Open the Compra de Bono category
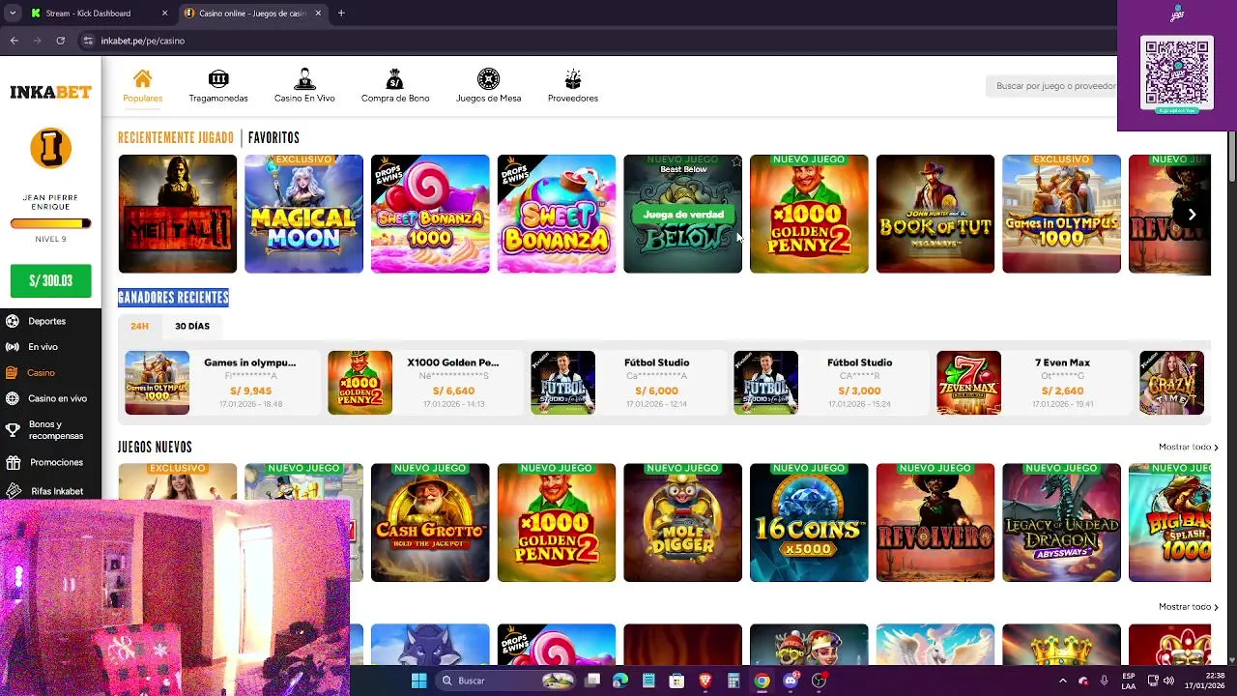The width and height of the screenshot is (1237, 696). click(x=395, y=86)
